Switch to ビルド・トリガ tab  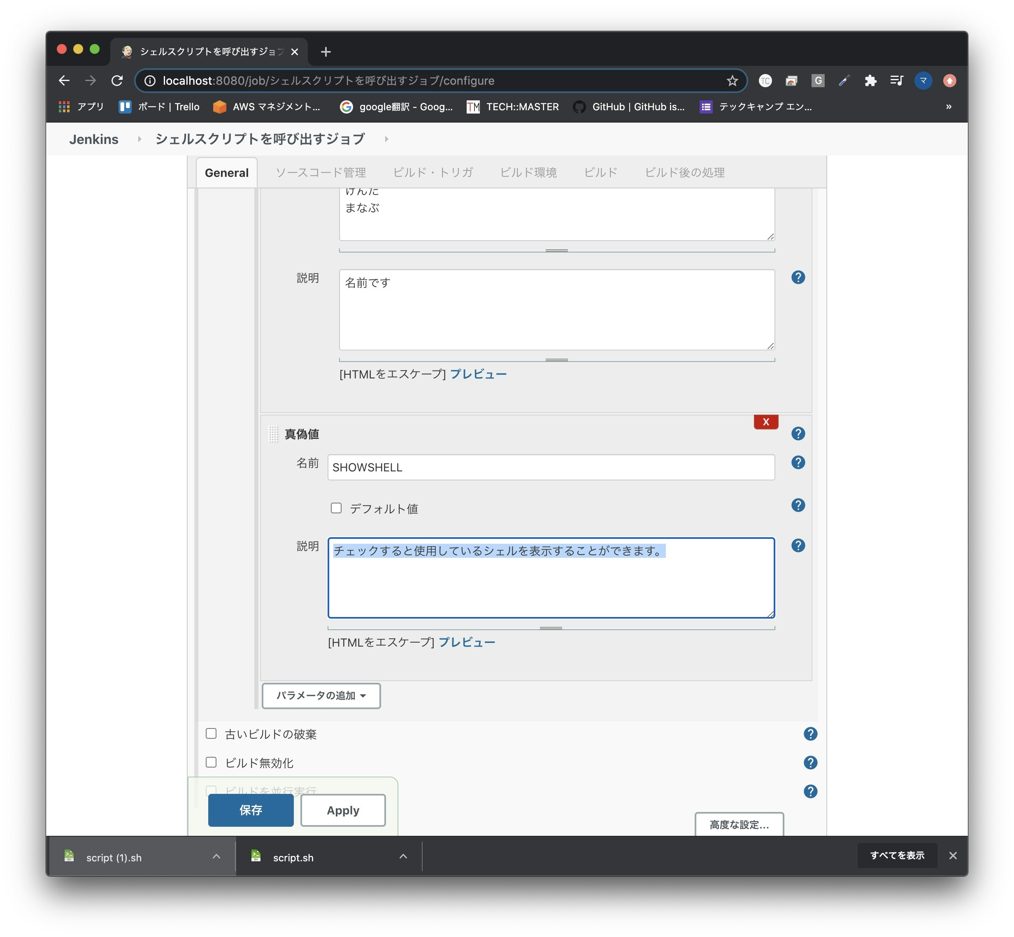click(432, 172)
